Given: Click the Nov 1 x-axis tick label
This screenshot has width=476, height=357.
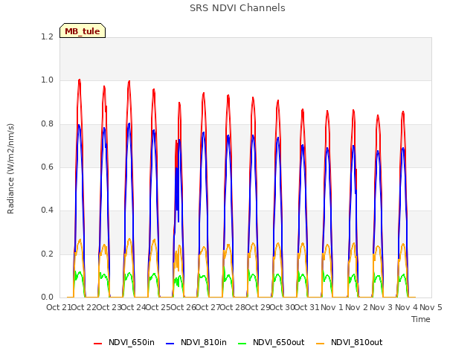Looking at the screenshot, I should 332,307.
